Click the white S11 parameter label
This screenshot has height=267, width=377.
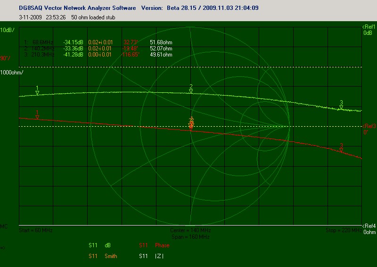[143, 256]
